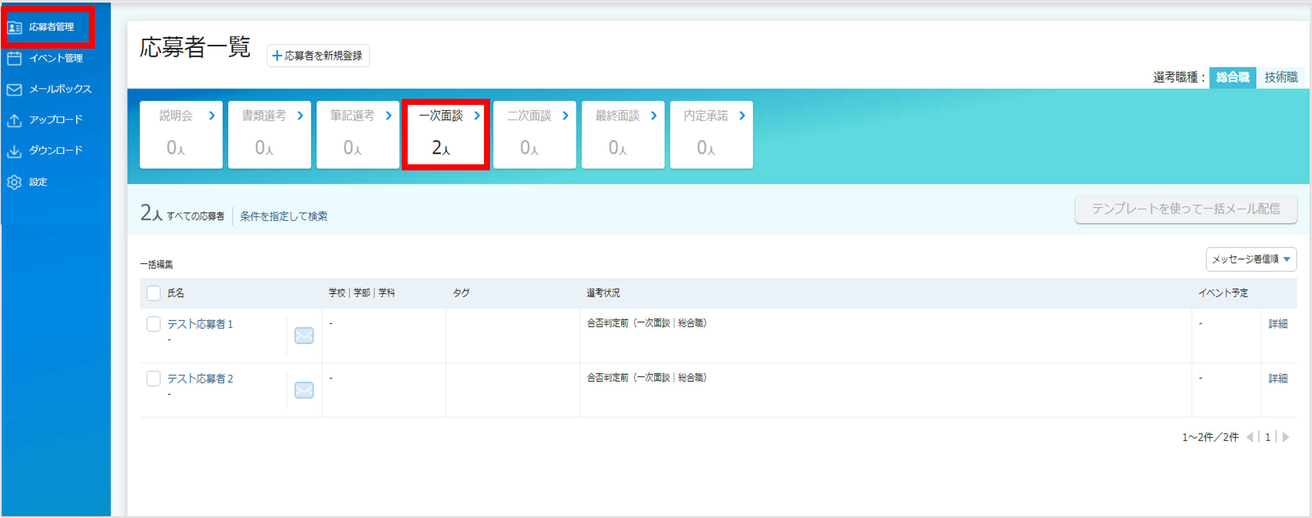Image resolution: width=1312 pixels, height=518 pixels.
Task: Click 条件を指定して検索 link
Action: [284, 216]
